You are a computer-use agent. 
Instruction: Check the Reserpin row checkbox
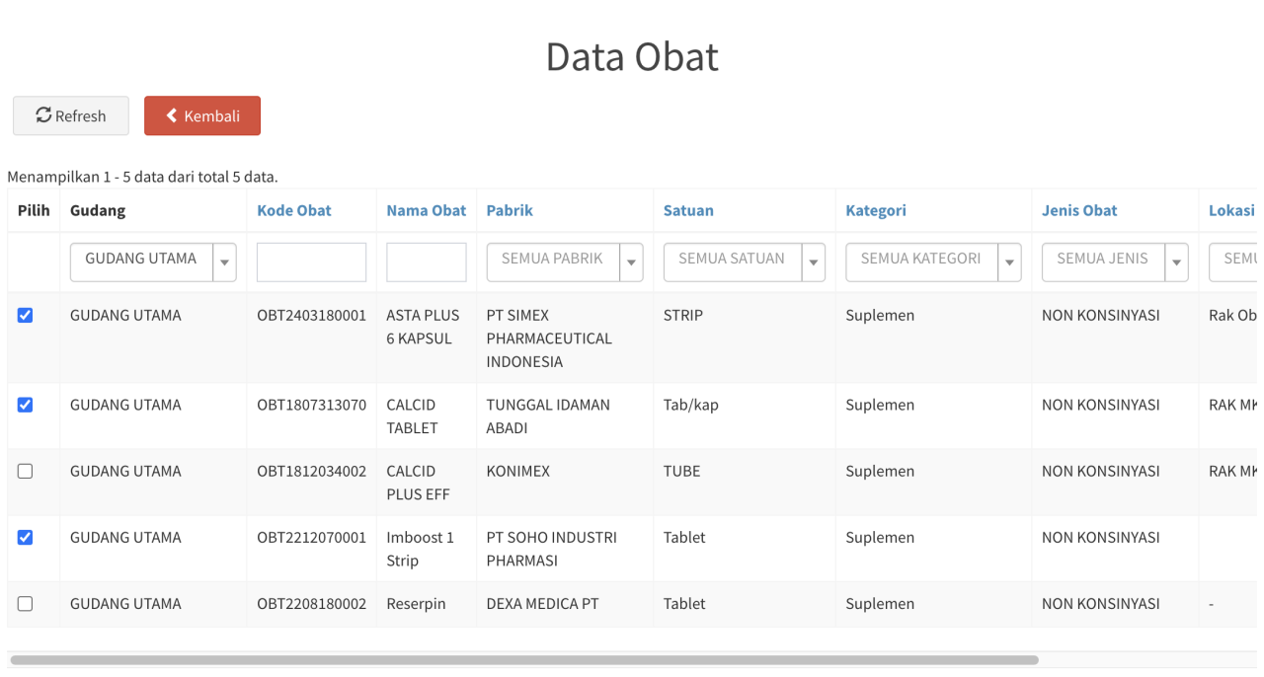(26, 603)
